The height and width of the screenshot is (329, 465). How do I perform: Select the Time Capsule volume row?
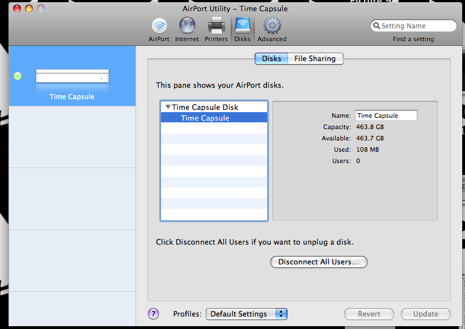tap(214, 118)
